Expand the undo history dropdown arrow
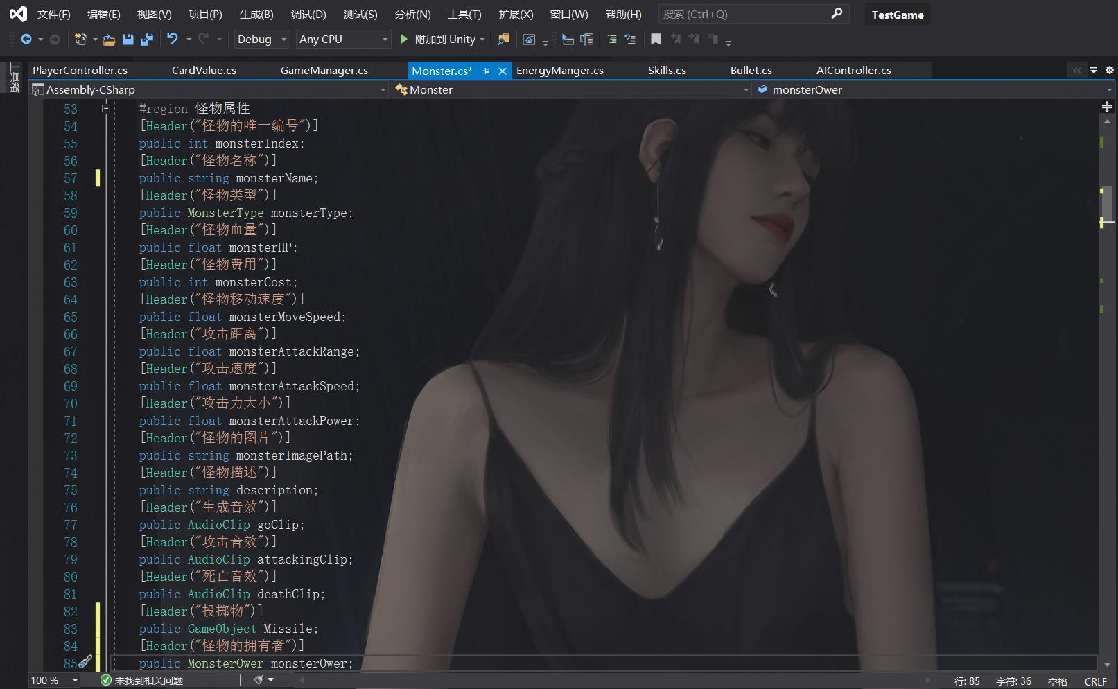Screen dimensions: 1118x689 188,40
